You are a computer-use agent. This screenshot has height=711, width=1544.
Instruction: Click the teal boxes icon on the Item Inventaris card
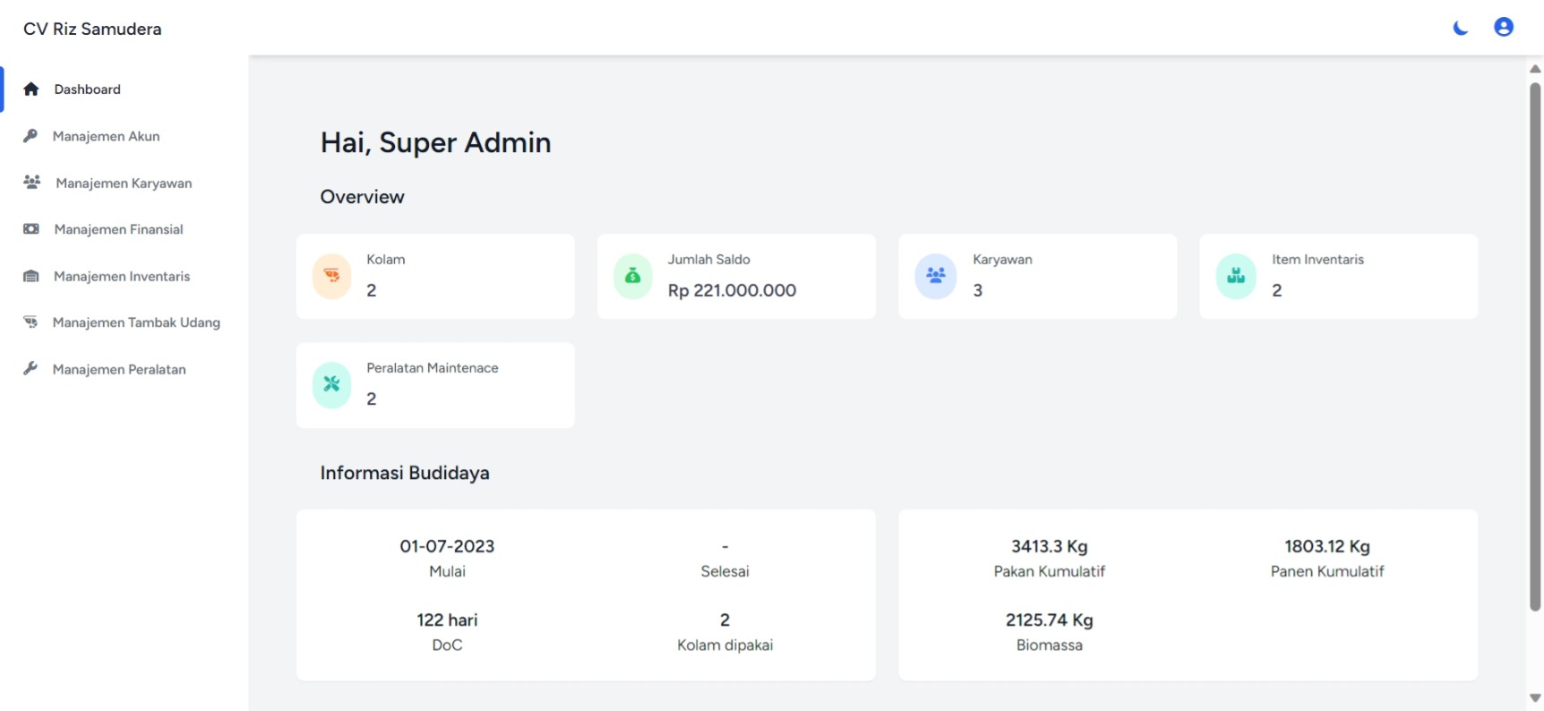[1236, 276]
